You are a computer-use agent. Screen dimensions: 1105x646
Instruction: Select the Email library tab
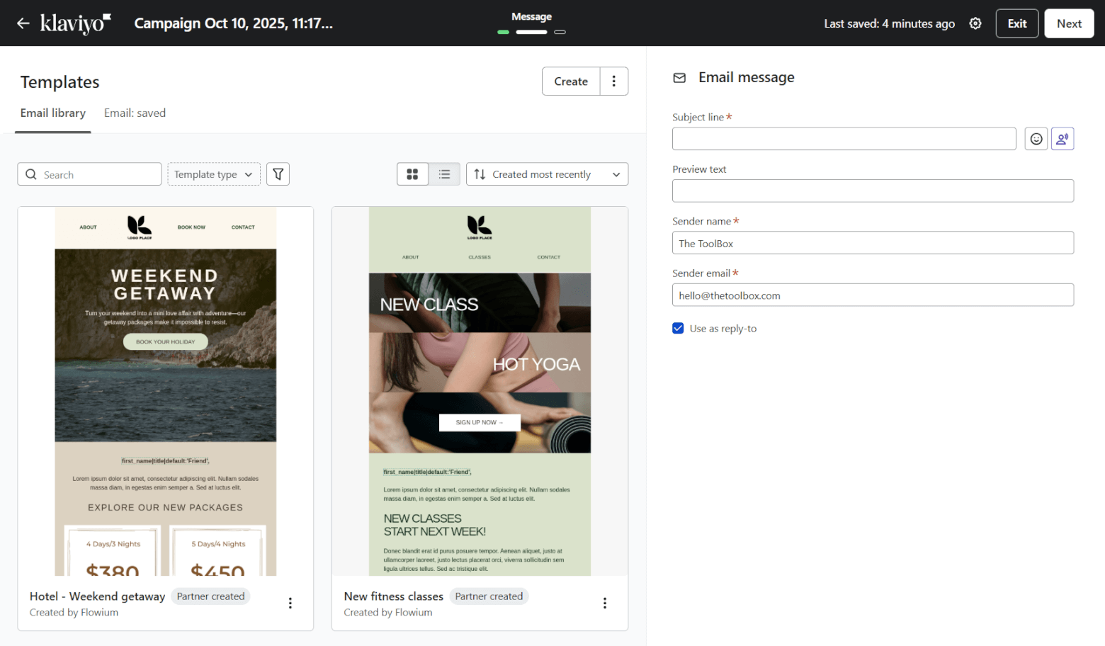coord(53,113)
